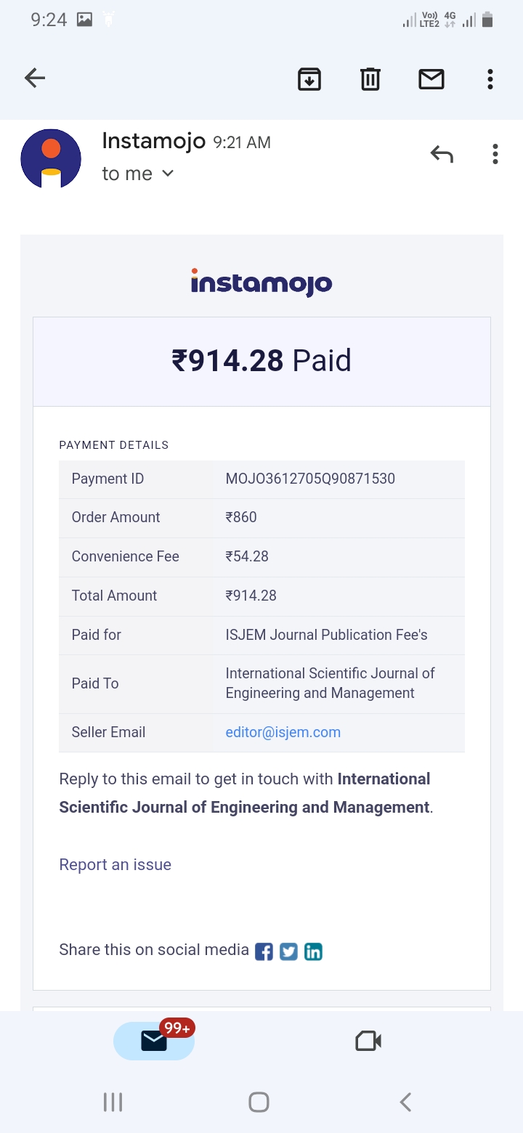Tap the Instamojo logo in email
Viewport: 523px width, 1133px height.
[261, 283]
